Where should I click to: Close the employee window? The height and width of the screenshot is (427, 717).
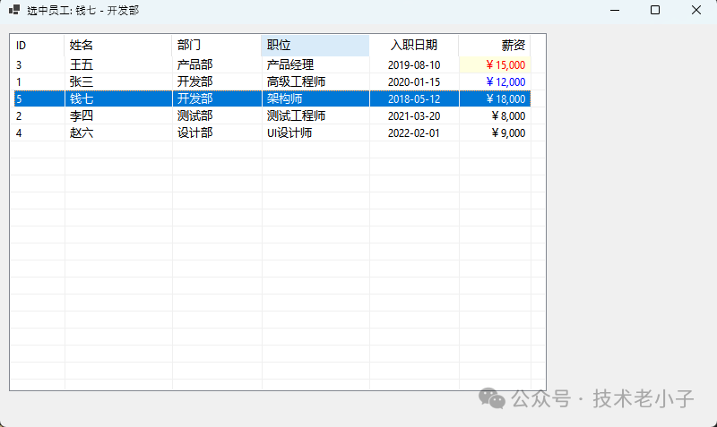point(696,10)
